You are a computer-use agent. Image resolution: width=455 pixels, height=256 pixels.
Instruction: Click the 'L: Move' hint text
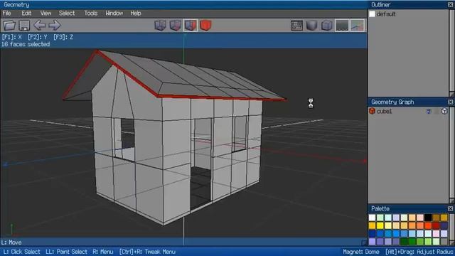pyautogui.click(x=11, y=242)
